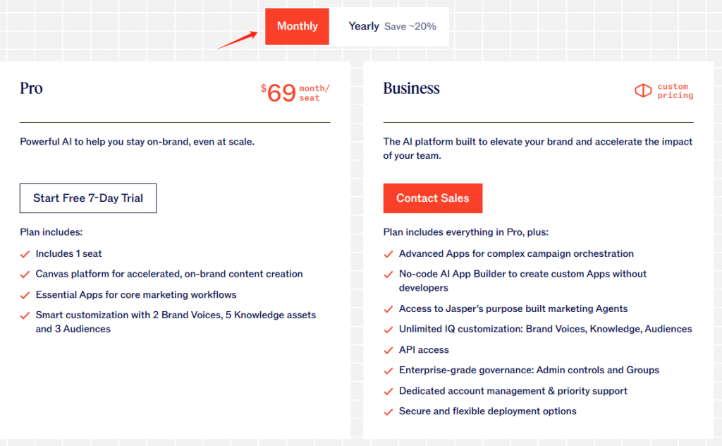Click the Business plan heading

(x=411, y=88)
